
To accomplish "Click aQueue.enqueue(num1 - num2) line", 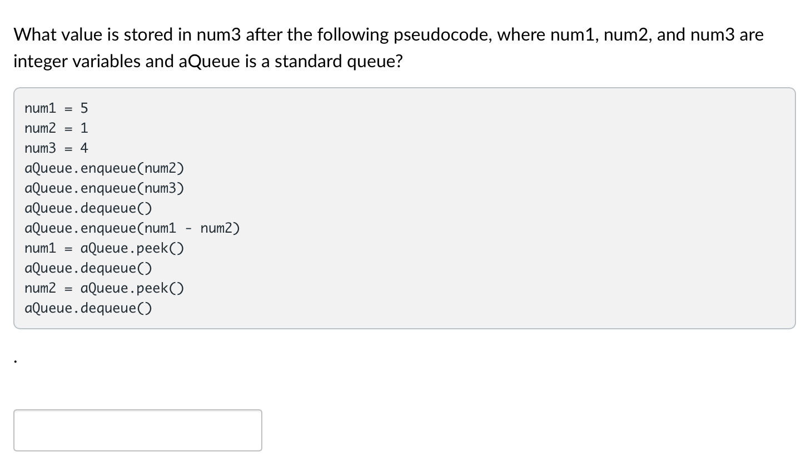I will coord(132,228).
